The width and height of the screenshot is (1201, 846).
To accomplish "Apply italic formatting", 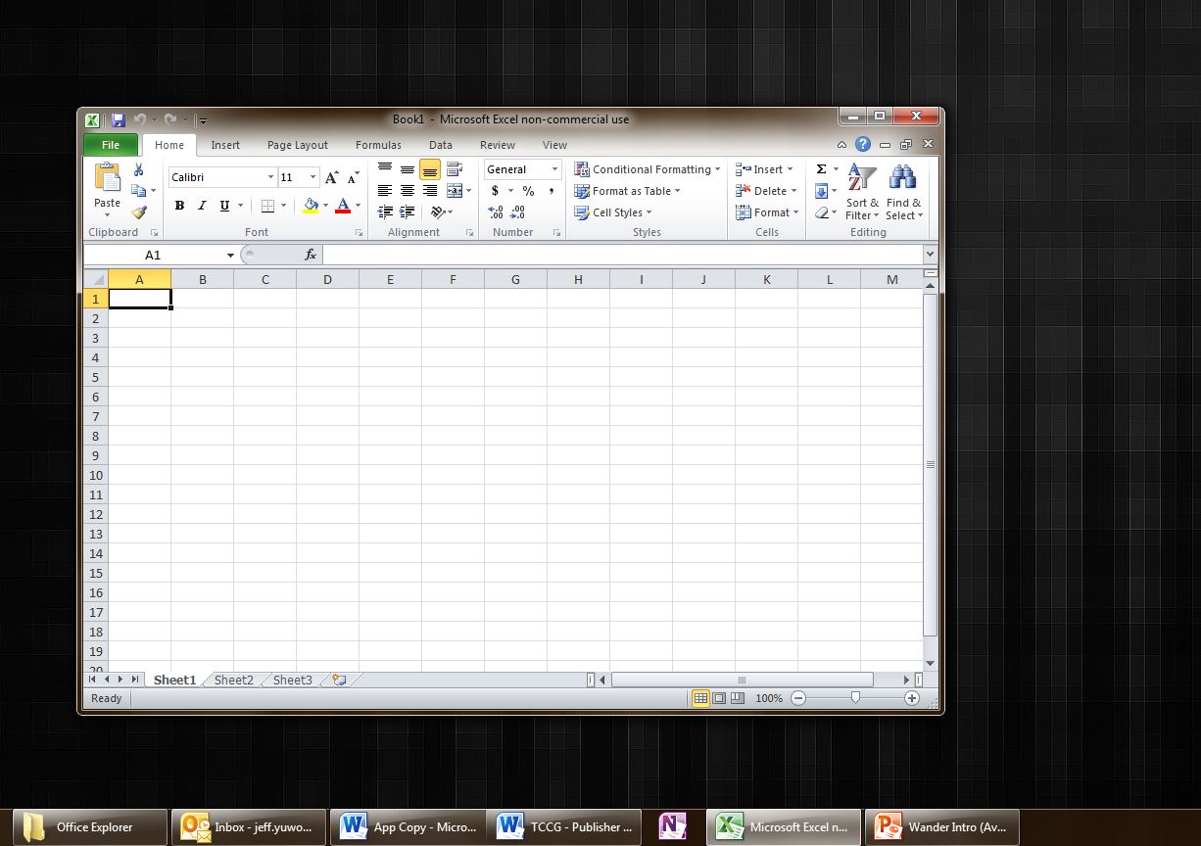I will tap(201, 206).
